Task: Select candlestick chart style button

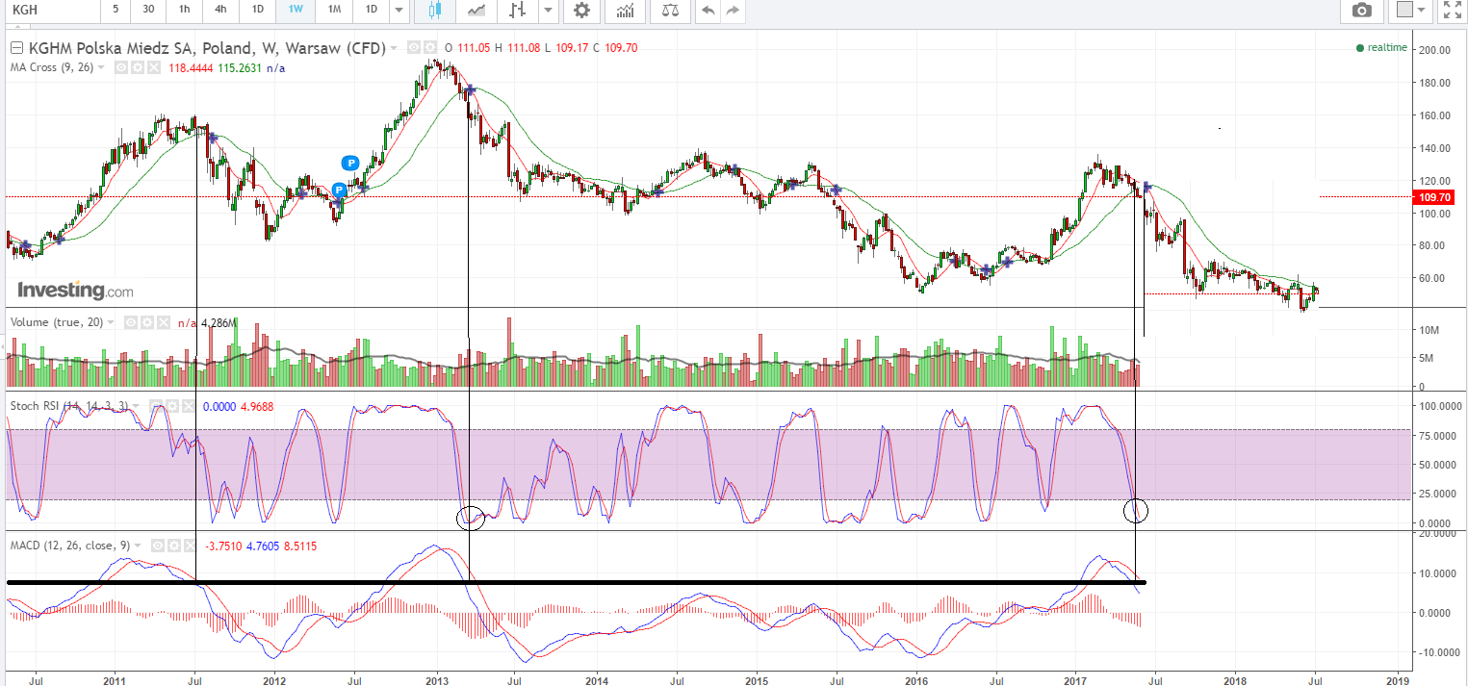Action: (433, 11)
